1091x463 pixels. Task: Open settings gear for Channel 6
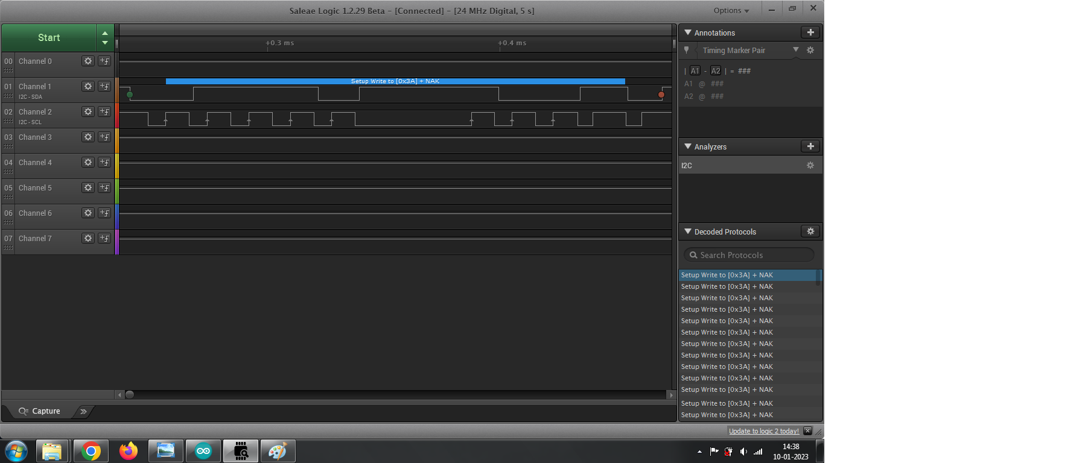click(x=88, y=213)
